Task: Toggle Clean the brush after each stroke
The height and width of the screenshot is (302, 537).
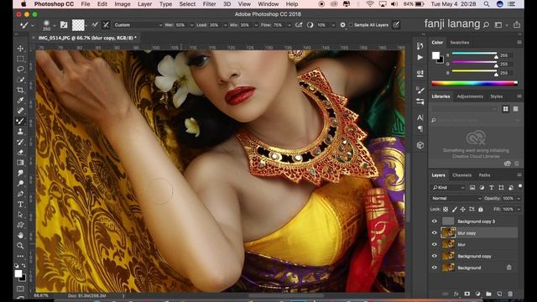Action: [106, 24]
